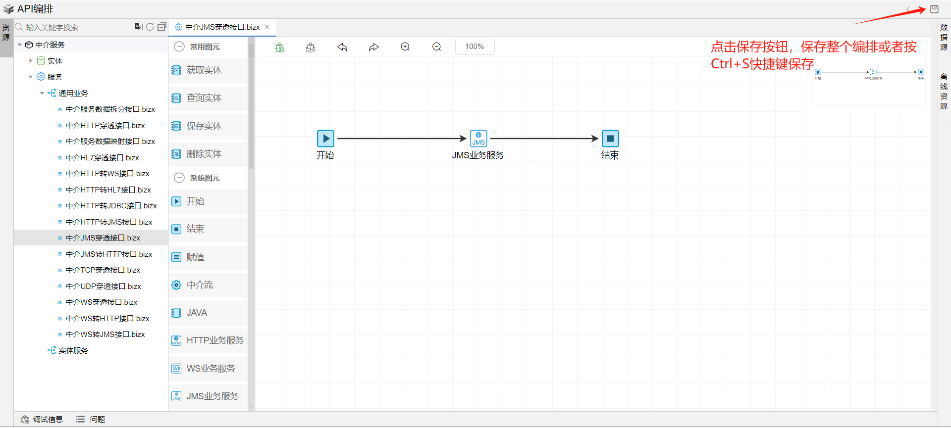Click the 100% zoom level box
The image size is (951, 428).
coord(475,47)
